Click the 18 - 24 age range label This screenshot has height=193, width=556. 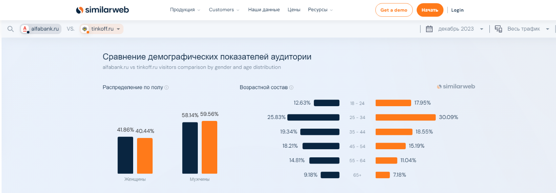[x=357, y=103]
